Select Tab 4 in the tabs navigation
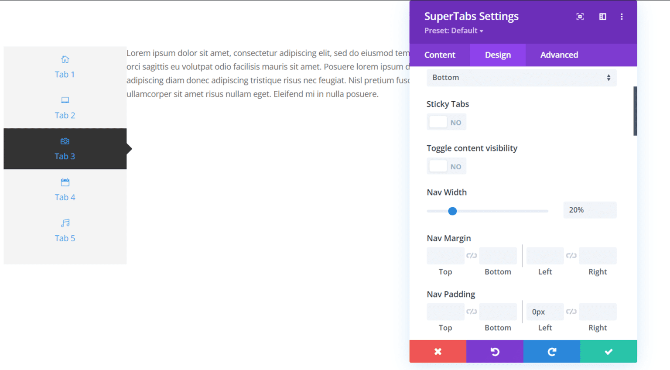 [65, 197]
